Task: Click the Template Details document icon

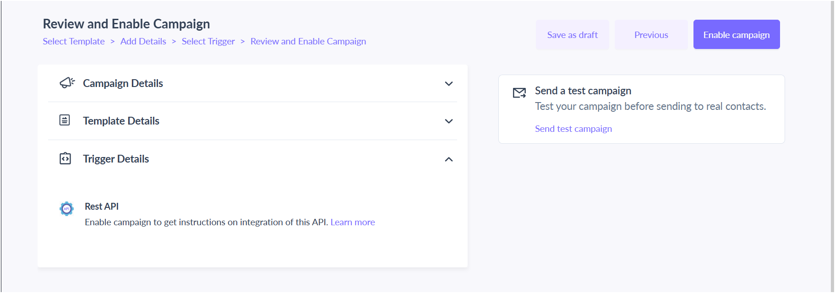Action: 65,120
